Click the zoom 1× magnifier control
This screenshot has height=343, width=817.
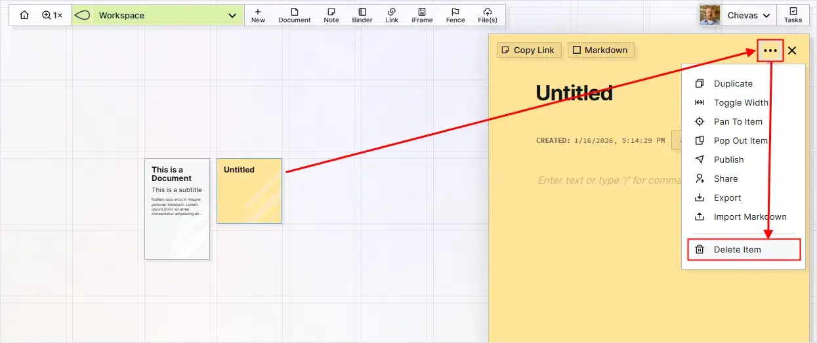tap(52, 15)
